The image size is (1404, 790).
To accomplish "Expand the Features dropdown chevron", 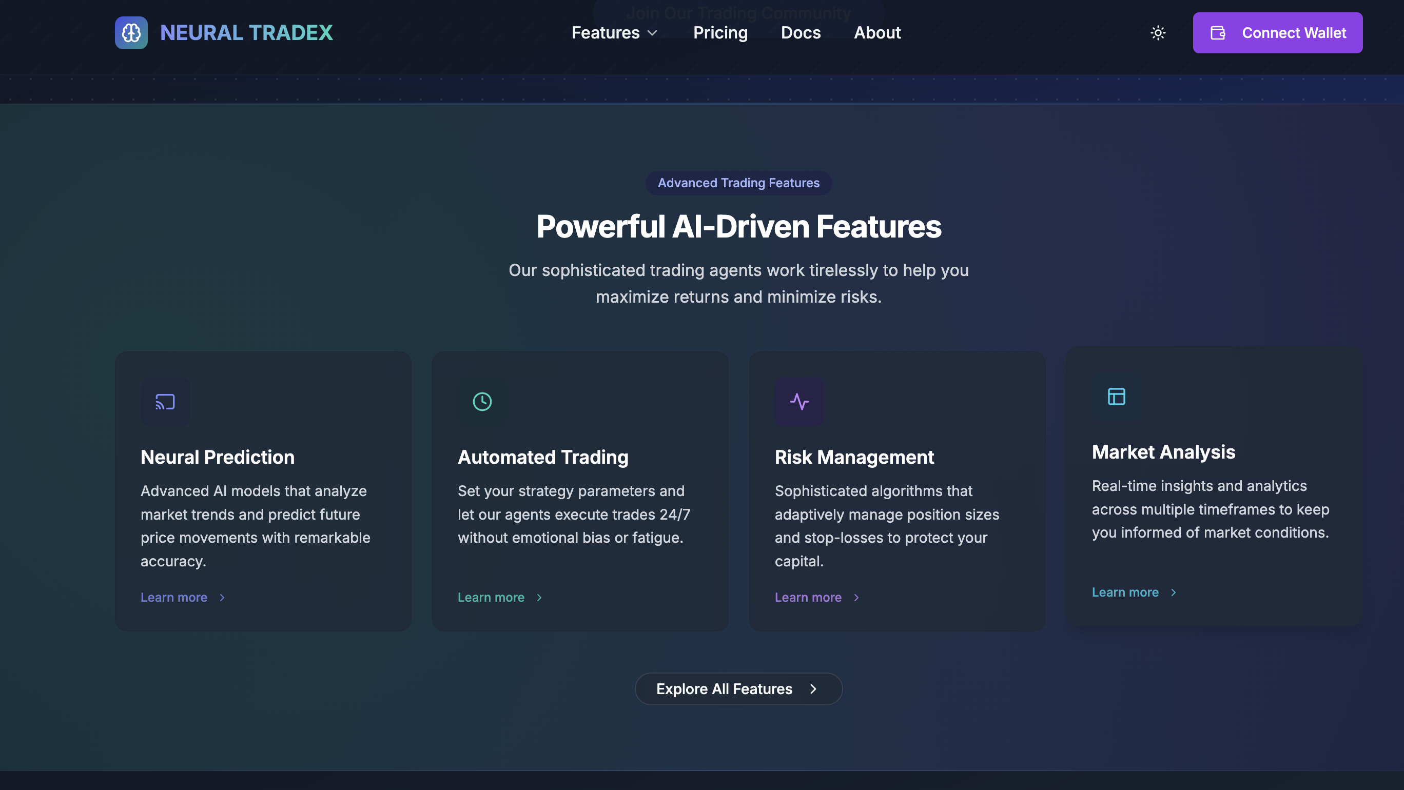I will 652,33.
